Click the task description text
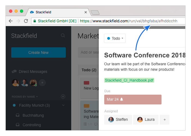This screenshot has width=191, height=136. tap(145, 67)
